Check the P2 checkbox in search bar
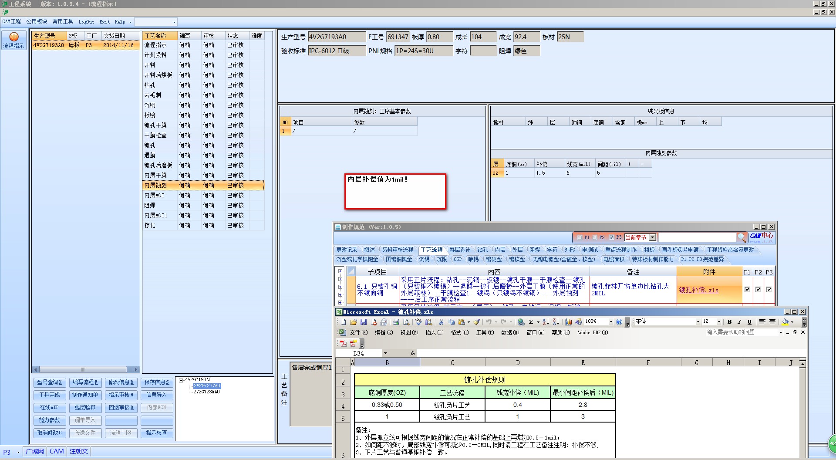Screen dimensions: 836x460 click(x=595, y=237)
